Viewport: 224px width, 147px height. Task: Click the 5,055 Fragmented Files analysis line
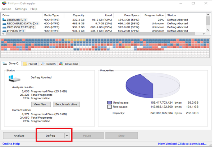pos(44,91)
